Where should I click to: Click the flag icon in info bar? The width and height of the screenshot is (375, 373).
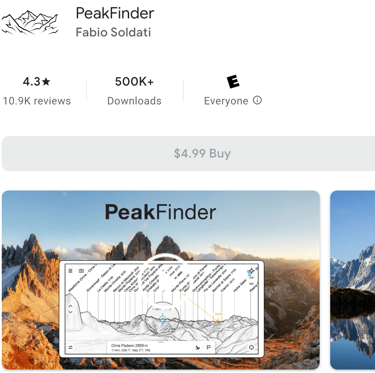click(209, 347)
